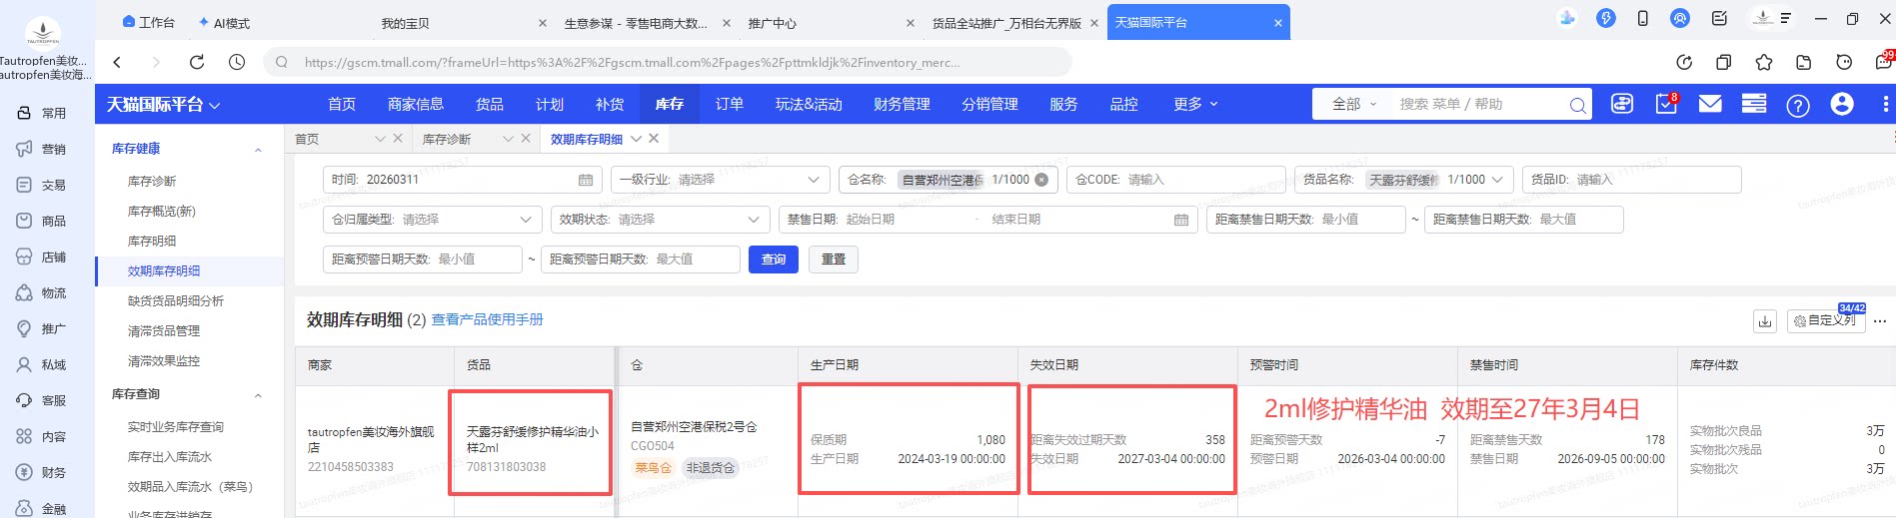This screenshot has height=518, width=1896.
Task: Click the help question mark icon
Action: tap(1798, 105)
